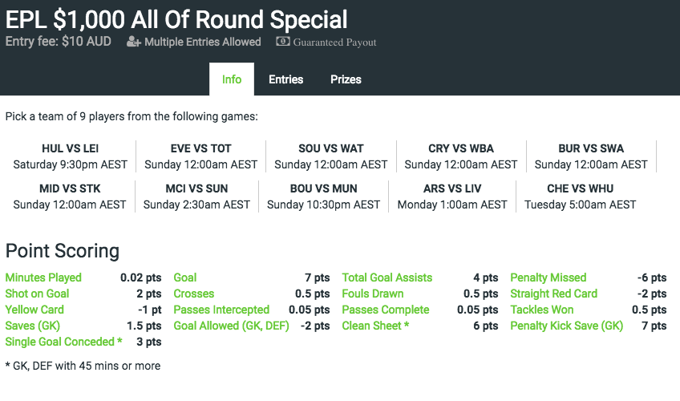Open the Total Goal Assists link
This screenshot has width=680, height=401.
point(387,277)
